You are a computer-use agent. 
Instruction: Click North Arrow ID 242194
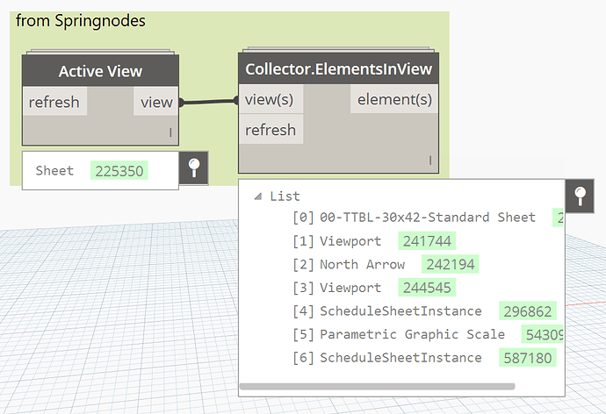451,264
